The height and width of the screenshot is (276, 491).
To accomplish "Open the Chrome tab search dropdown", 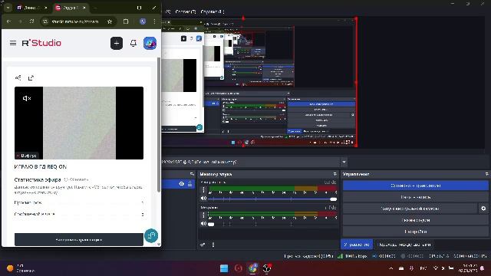I will point(8,8).
